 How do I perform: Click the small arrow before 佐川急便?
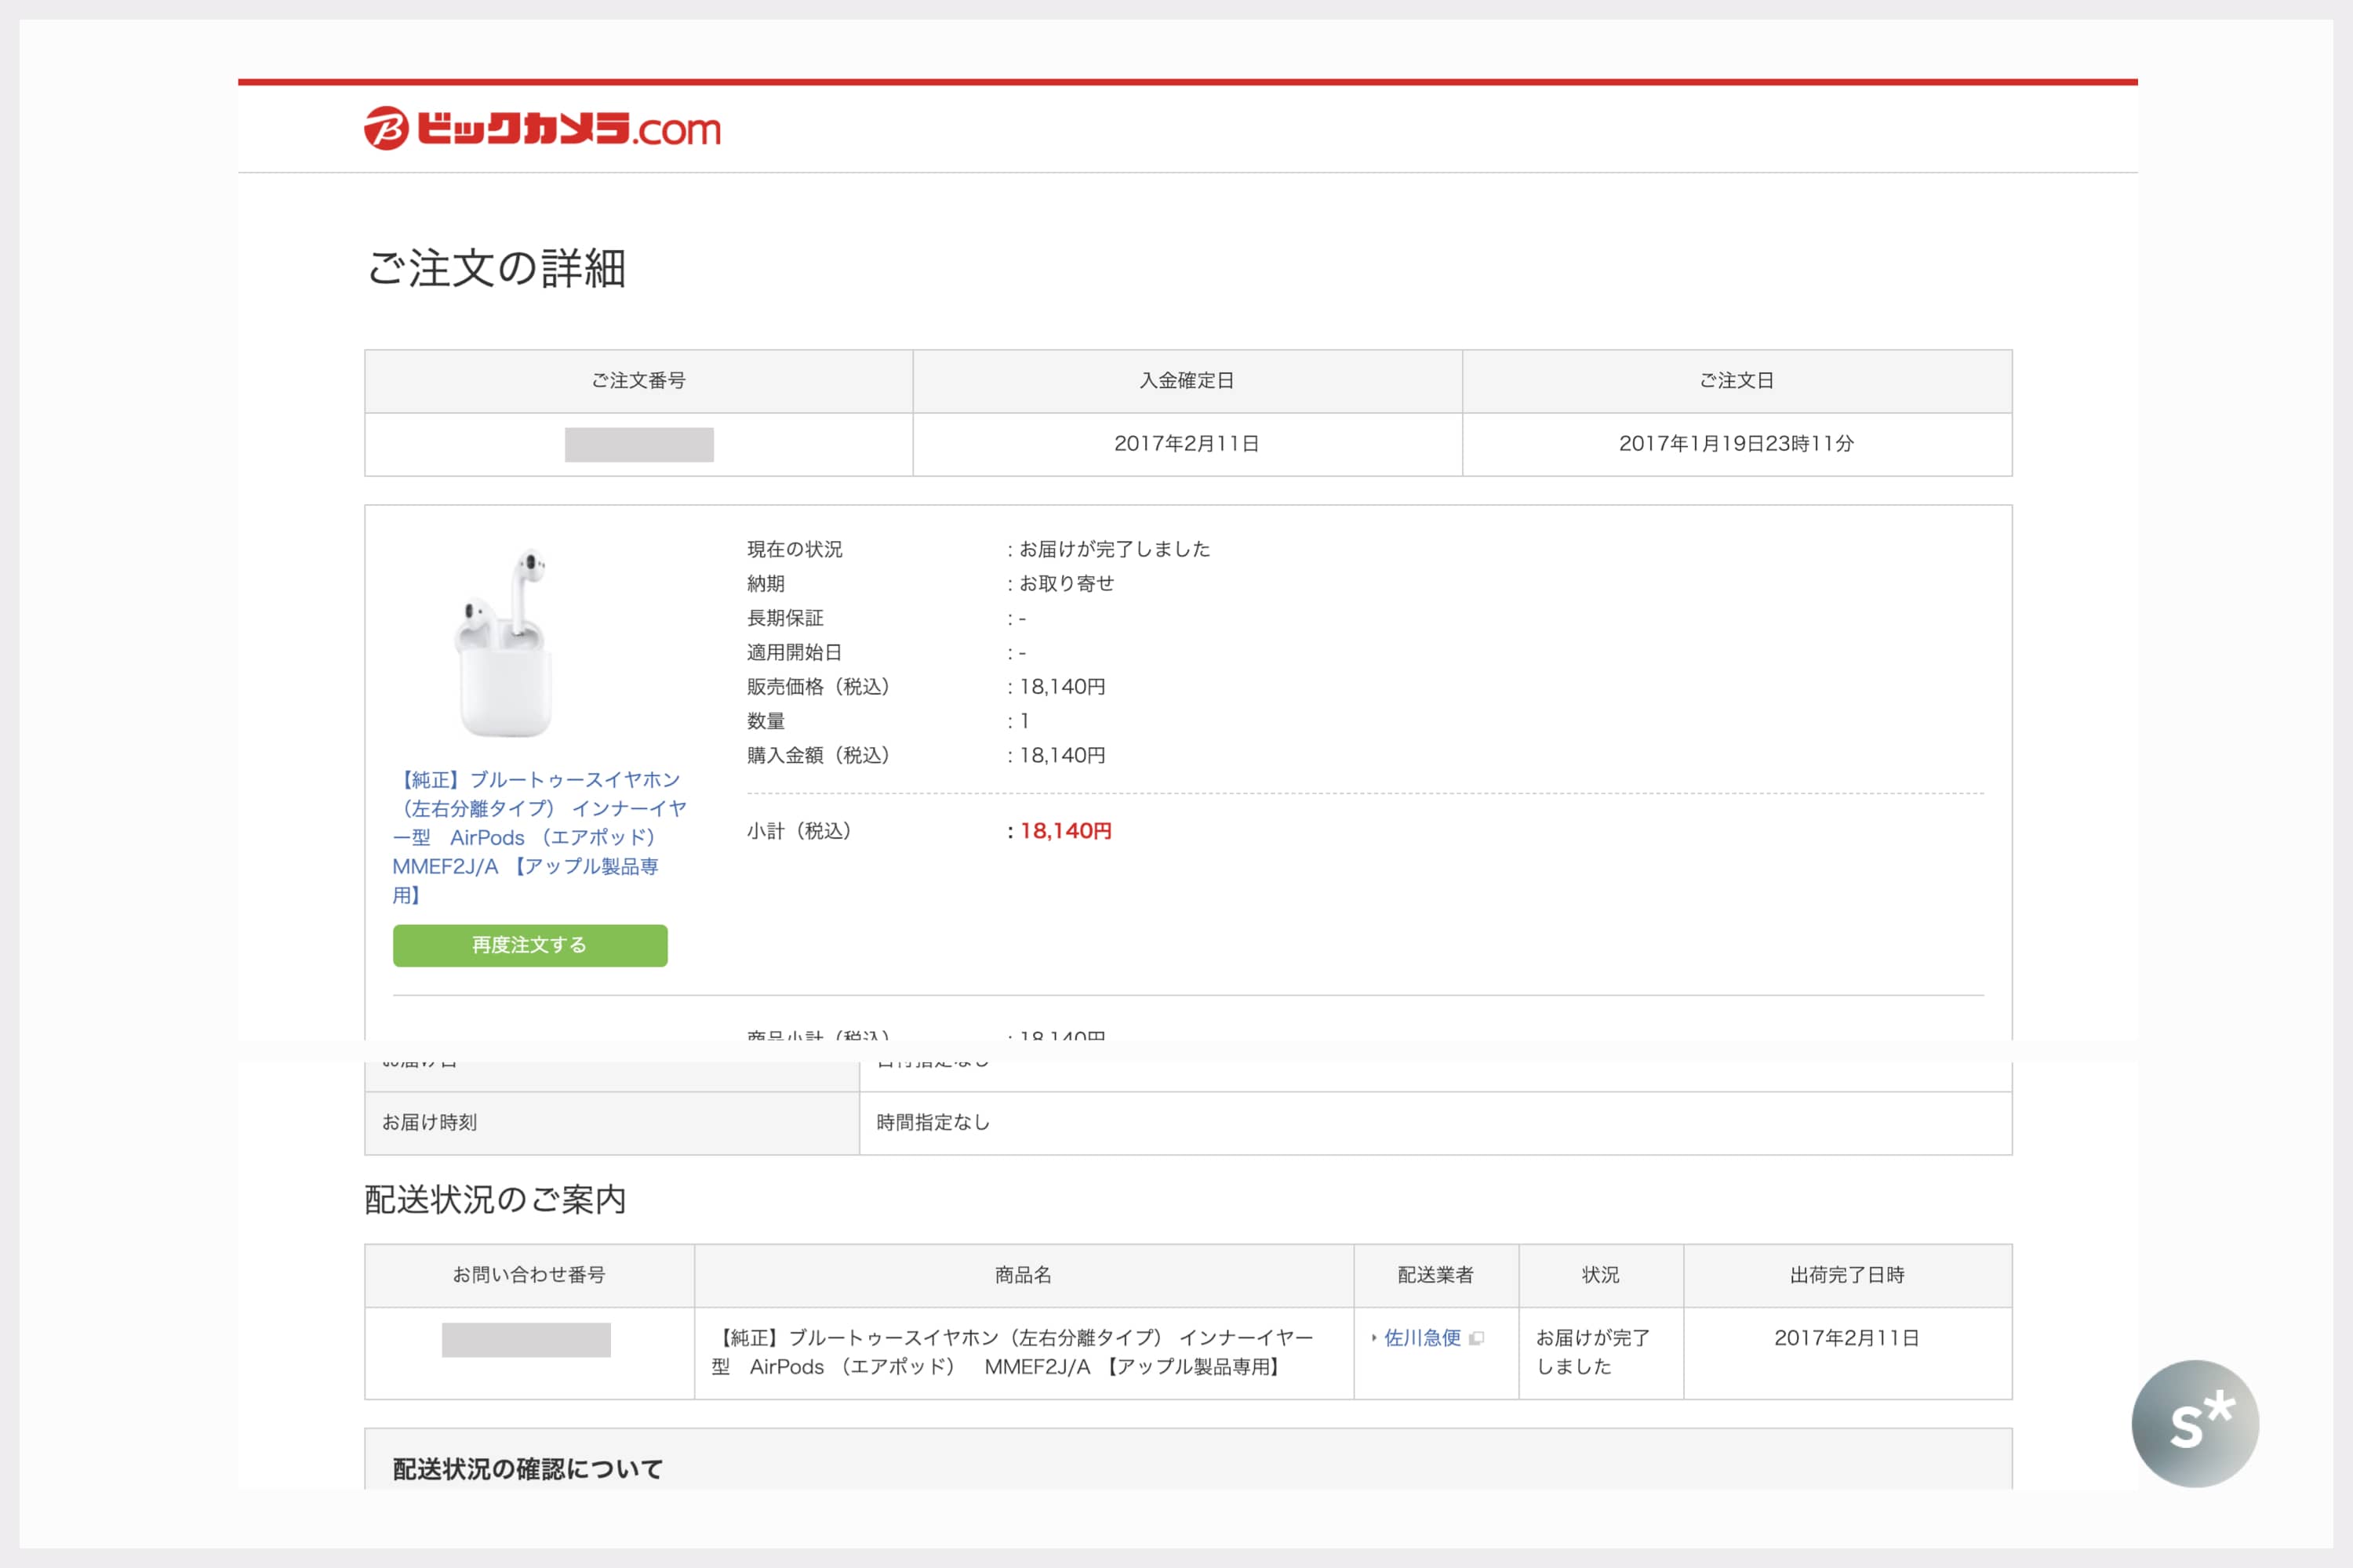pyautogui.click(x=1375, y=1338)
